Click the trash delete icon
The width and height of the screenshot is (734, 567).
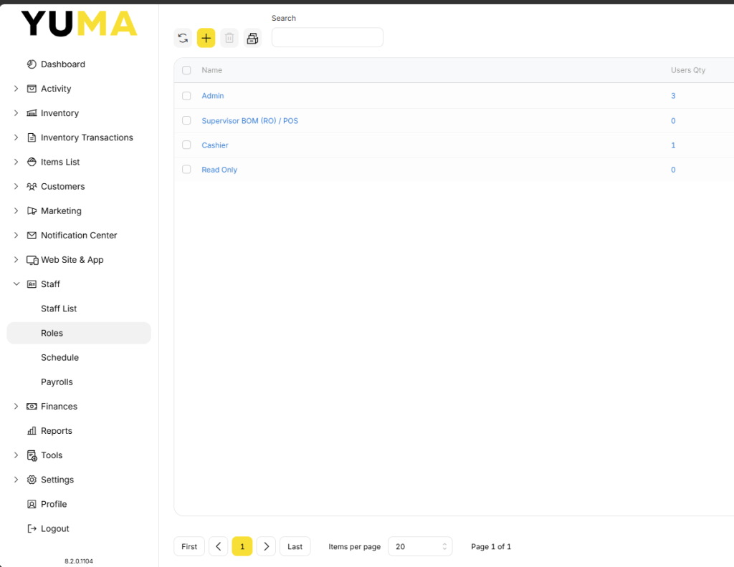229,38
